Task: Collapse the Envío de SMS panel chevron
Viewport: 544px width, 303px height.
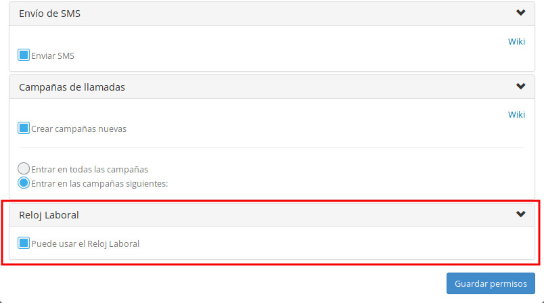Action: pyautogui.click(x=520, y=13)
